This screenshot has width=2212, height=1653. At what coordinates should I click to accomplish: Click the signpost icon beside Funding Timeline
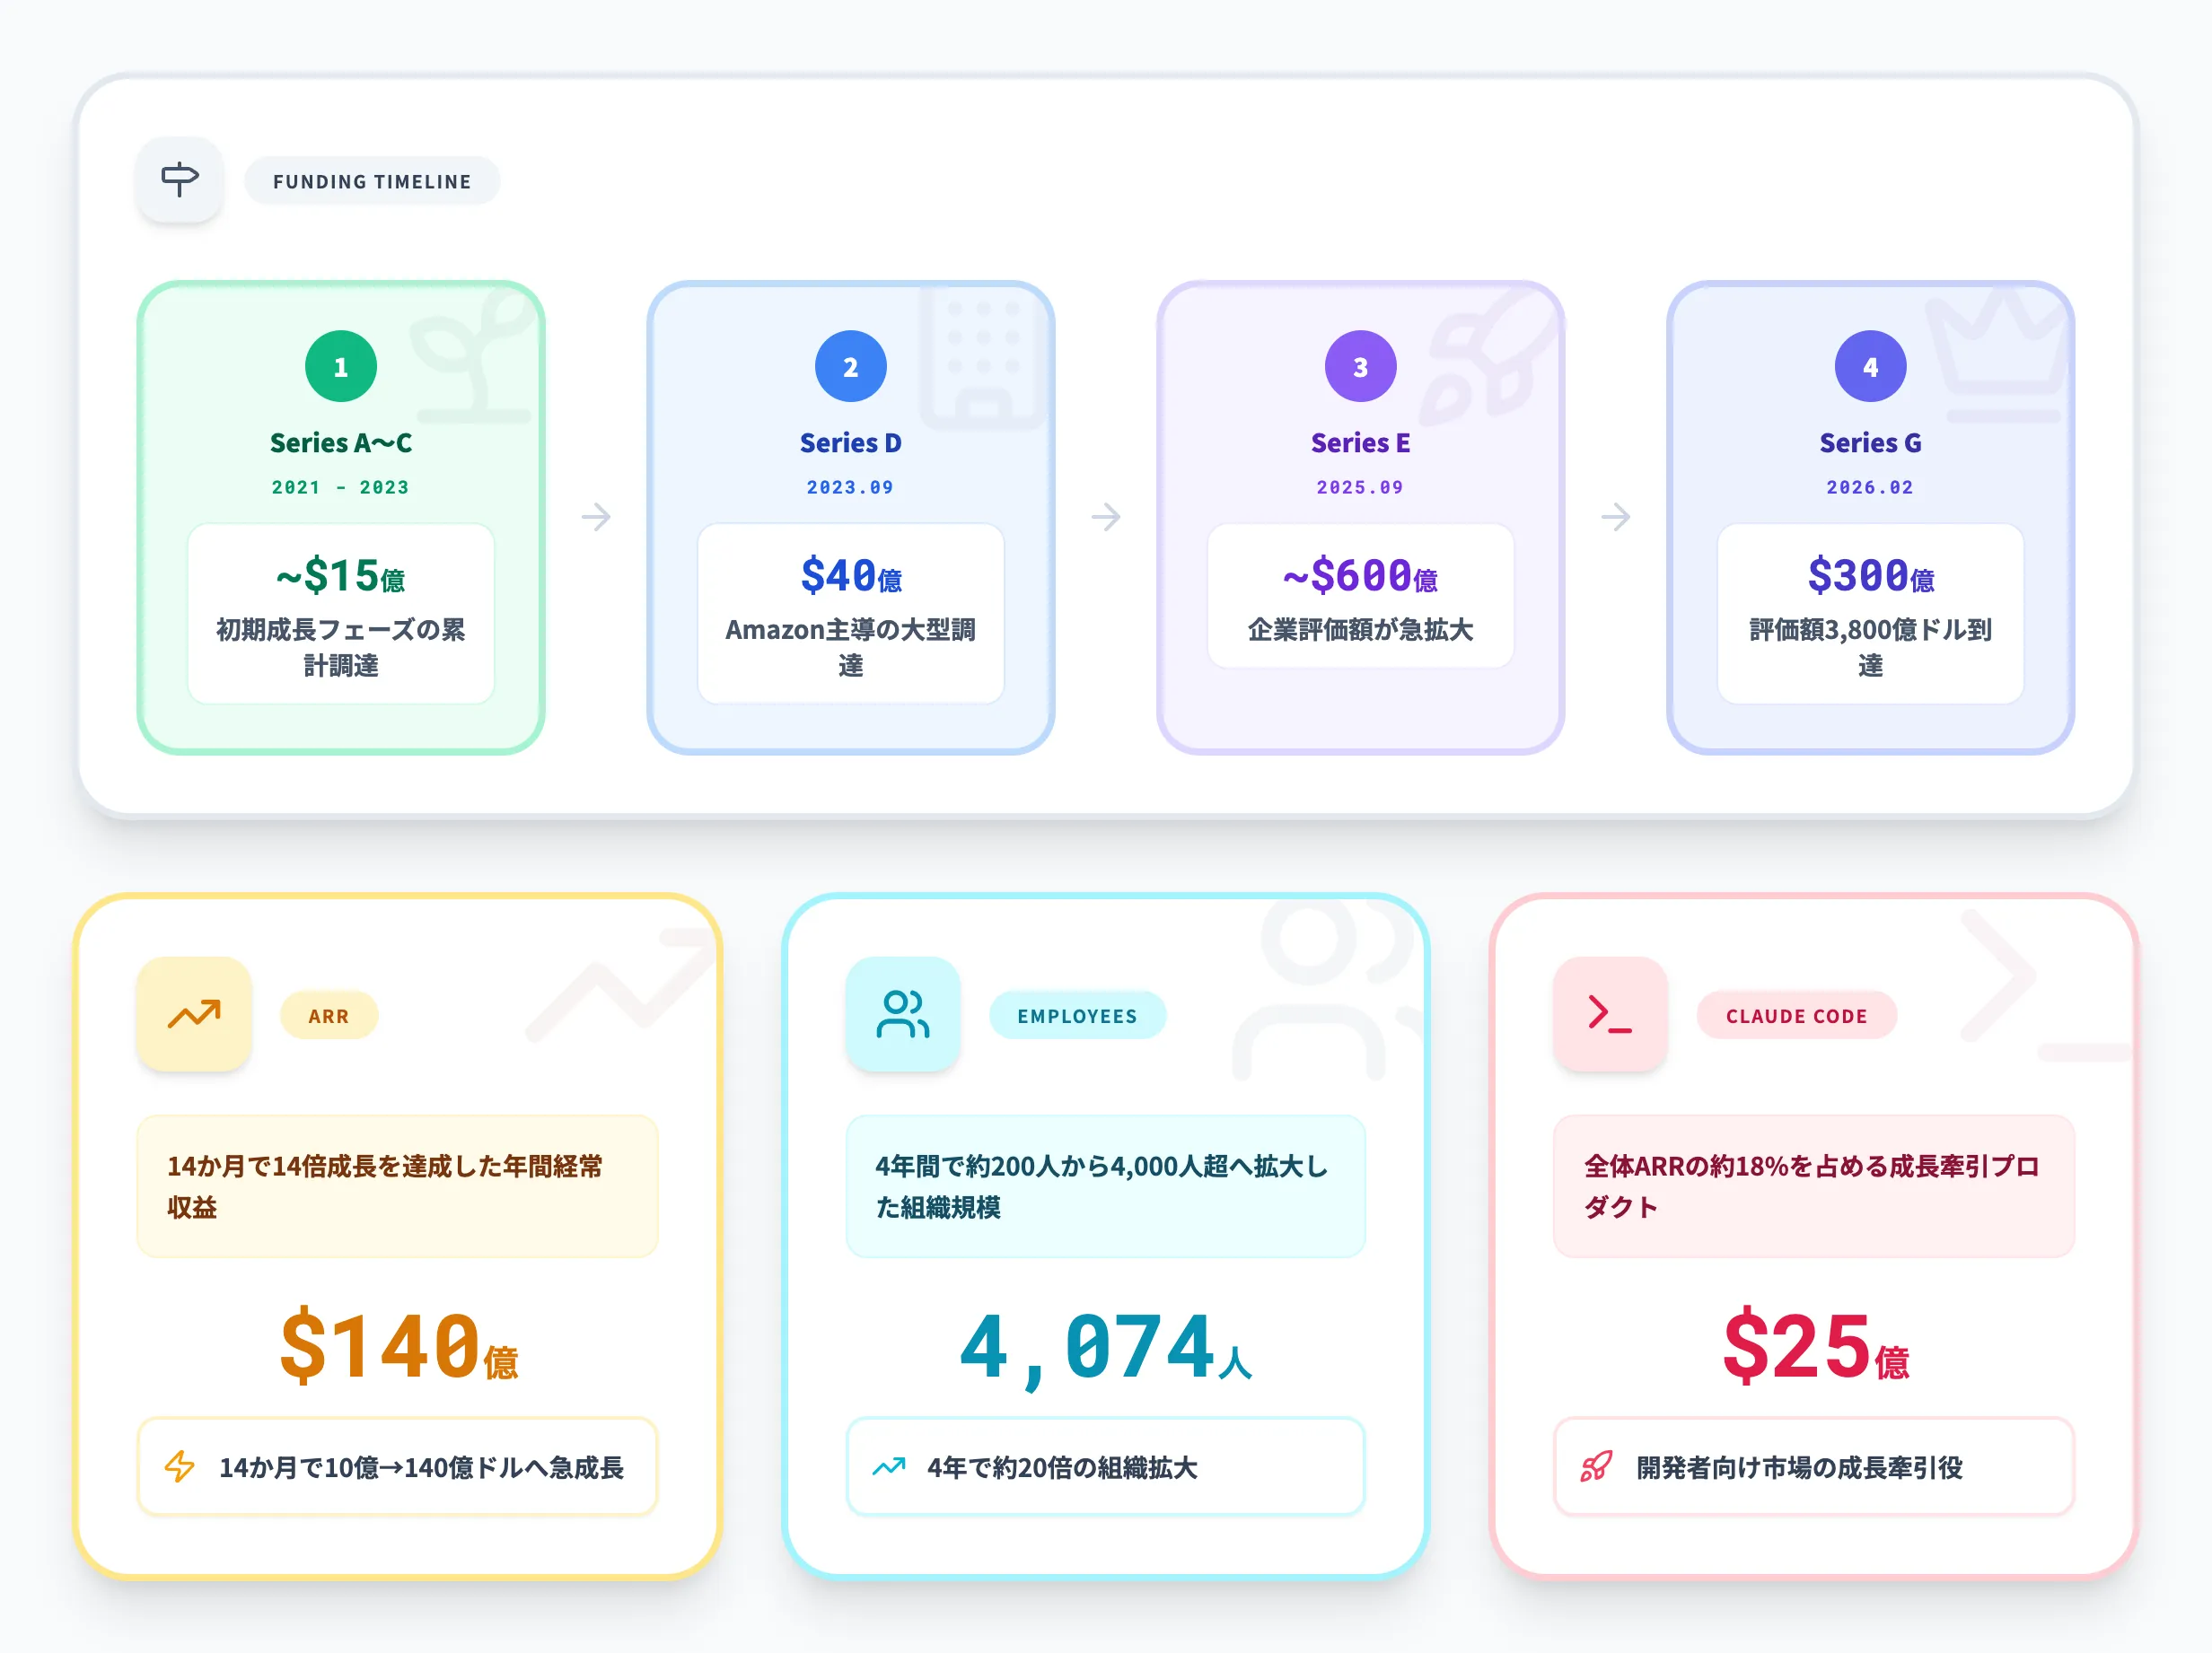pyautogui.click(x=180, y=179)
